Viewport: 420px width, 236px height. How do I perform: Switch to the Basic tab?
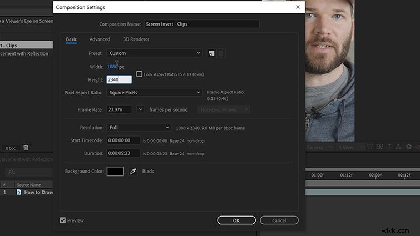click(x=72, y=39)
